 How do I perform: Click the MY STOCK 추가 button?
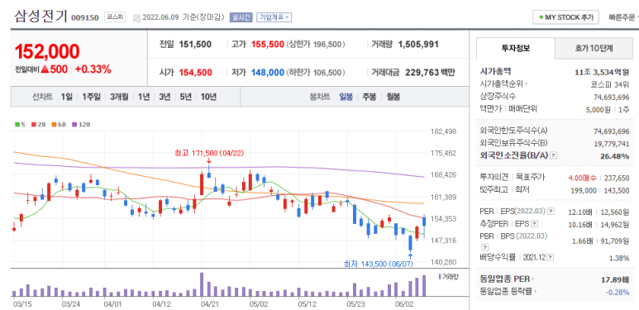pyautogui.click(x=565, y=17)
